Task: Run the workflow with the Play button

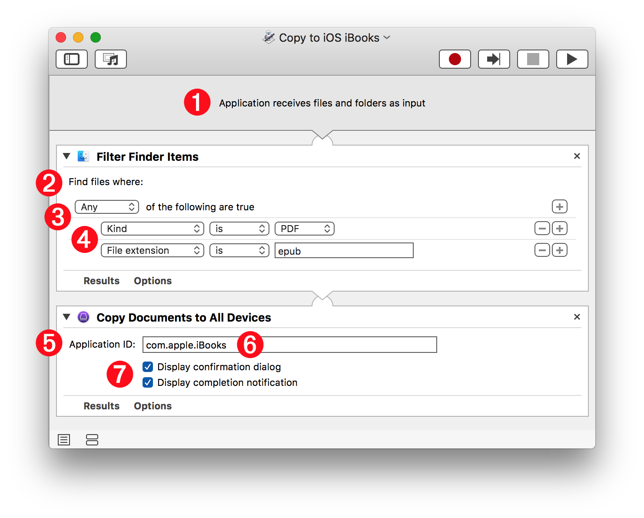Action: 572,59
